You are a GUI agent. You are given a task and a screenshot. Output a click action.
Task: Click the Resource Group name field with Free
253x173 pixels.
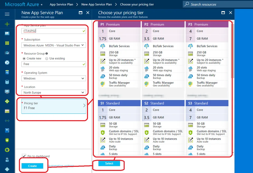pos(53,64)
